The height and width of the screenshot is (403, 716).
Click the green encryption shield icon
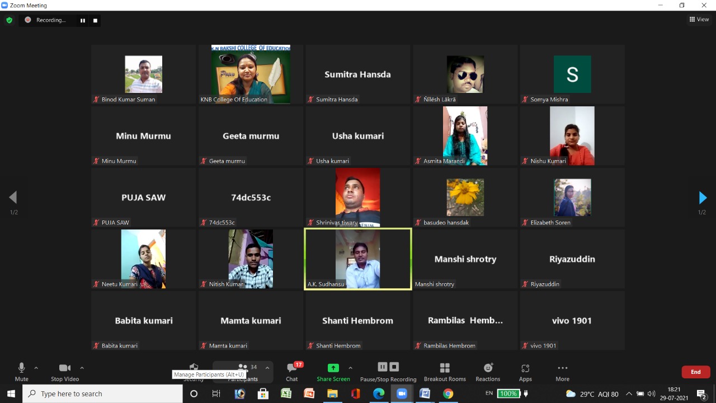point(9,20)
